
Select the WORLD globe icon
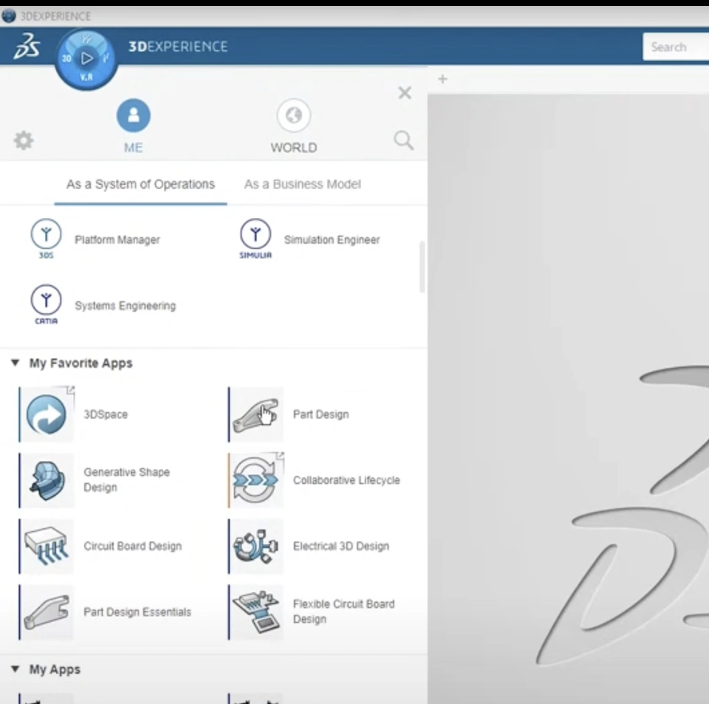click(x=294, y=115)
